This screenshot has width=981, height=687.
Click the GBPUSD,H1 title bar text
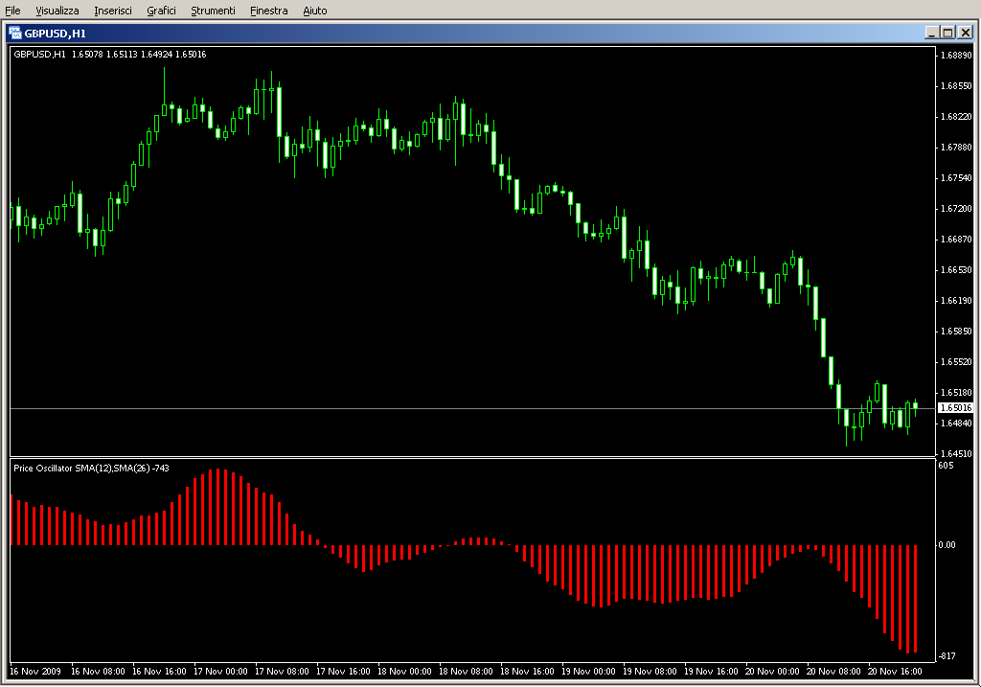click(x=55, y=34)
